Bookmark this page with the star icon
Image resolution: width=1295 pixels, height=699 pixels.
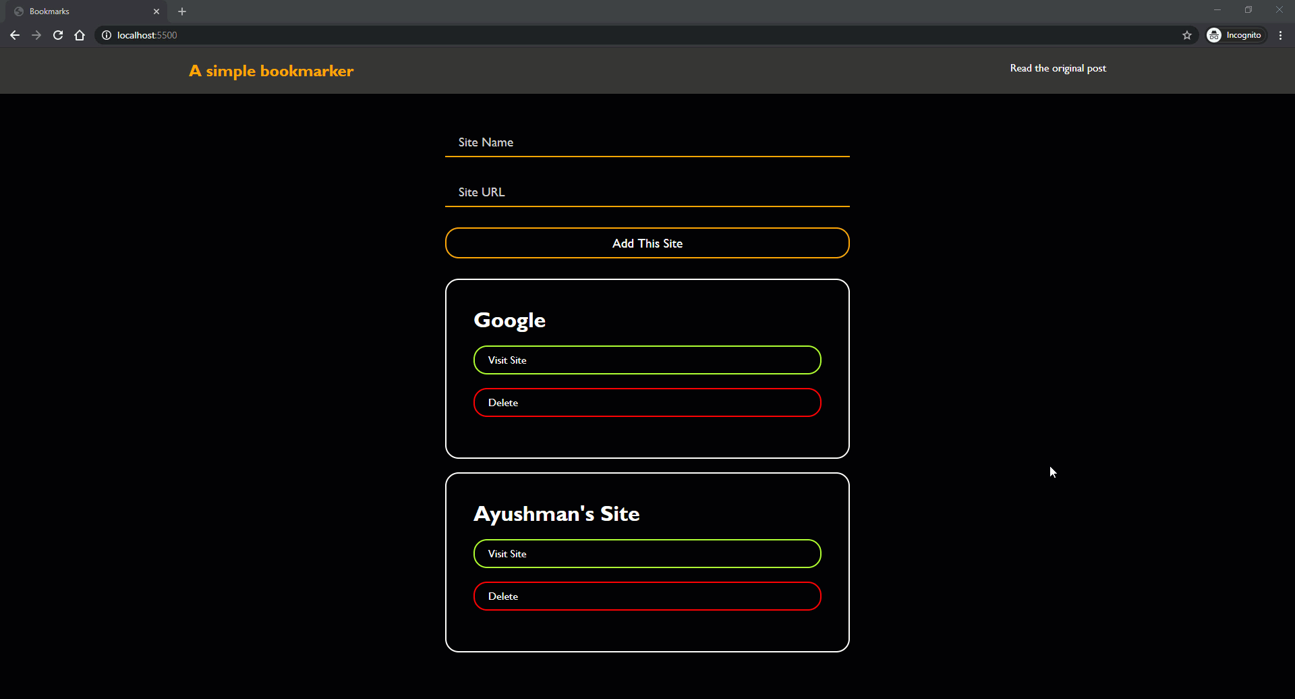pyautogui.click(x=1187, y=35)
